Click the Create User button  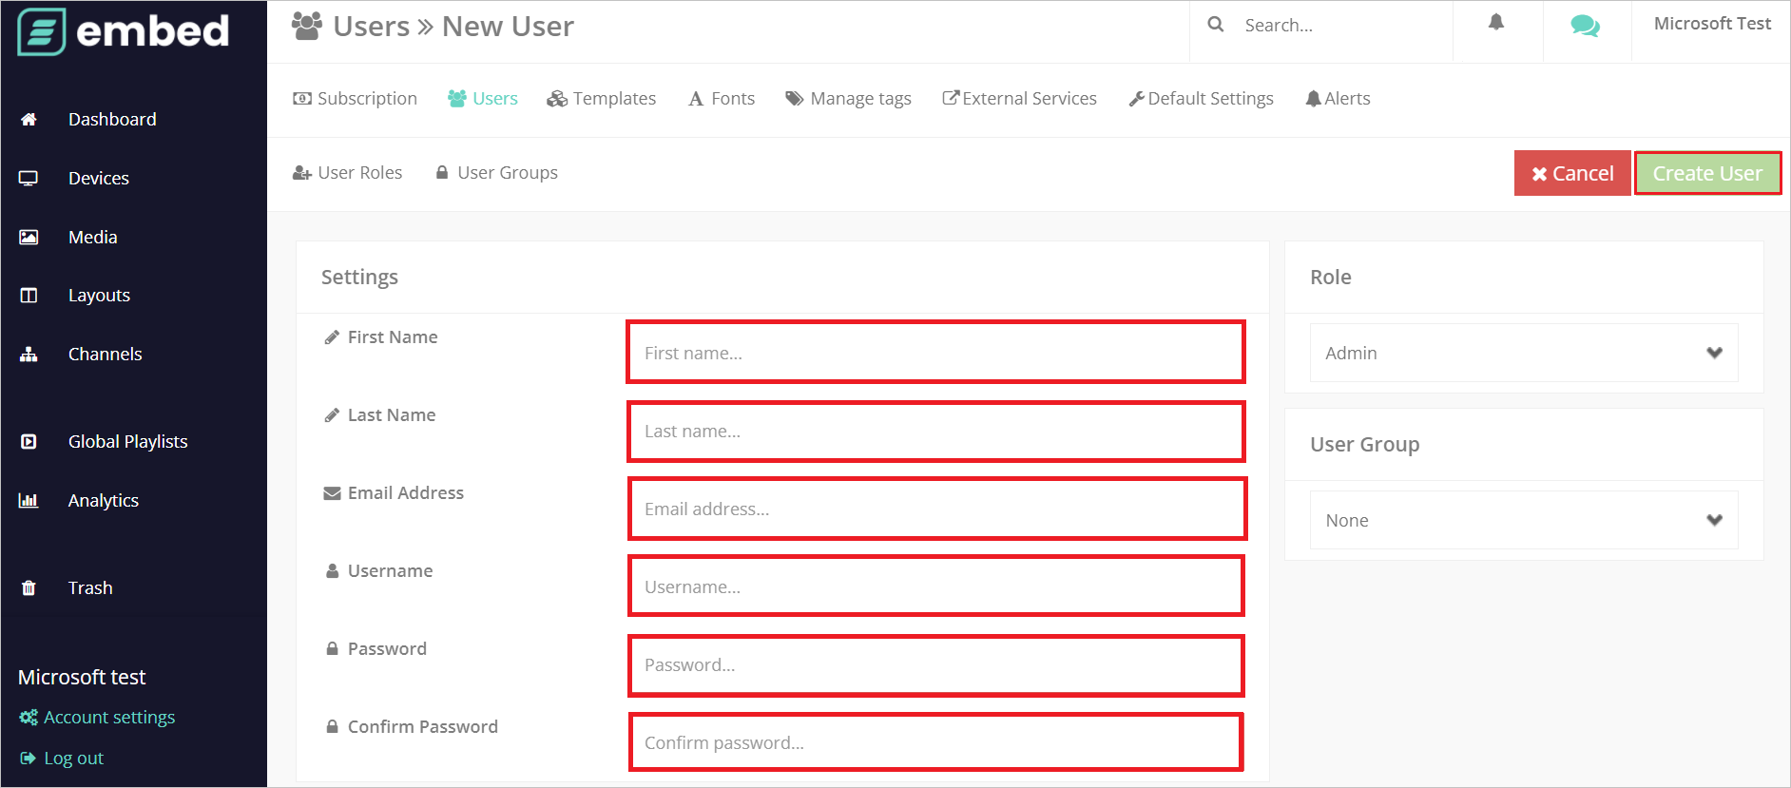1707,174
